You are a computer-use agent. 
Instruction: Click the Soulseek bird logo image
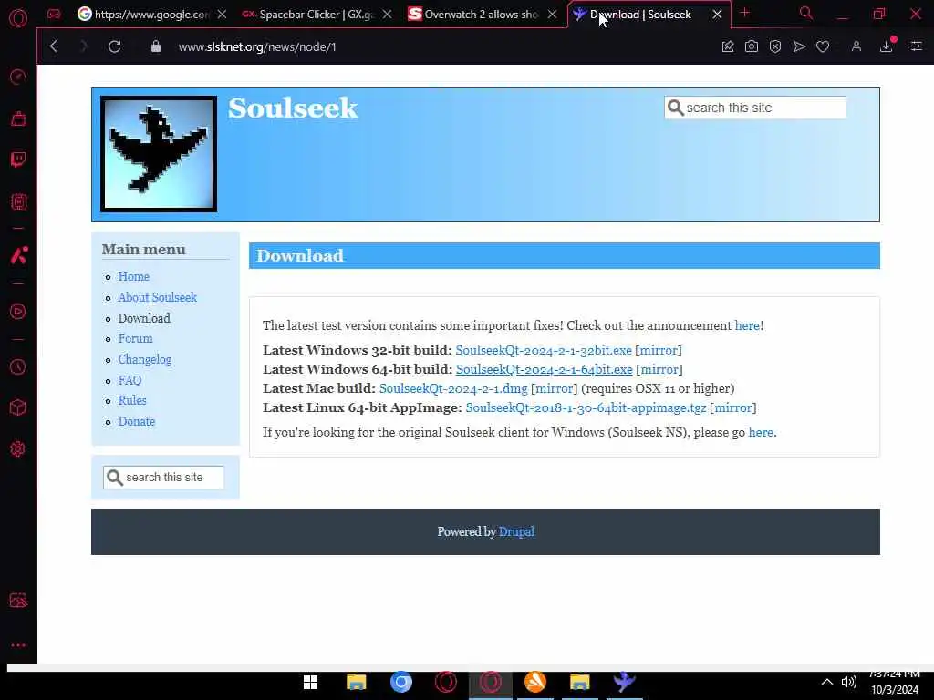pos(159,153)
